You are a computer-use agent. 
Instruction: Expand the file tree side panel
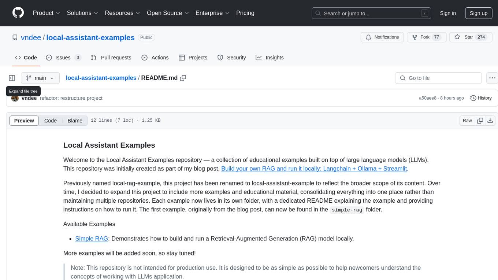(12, 78)
